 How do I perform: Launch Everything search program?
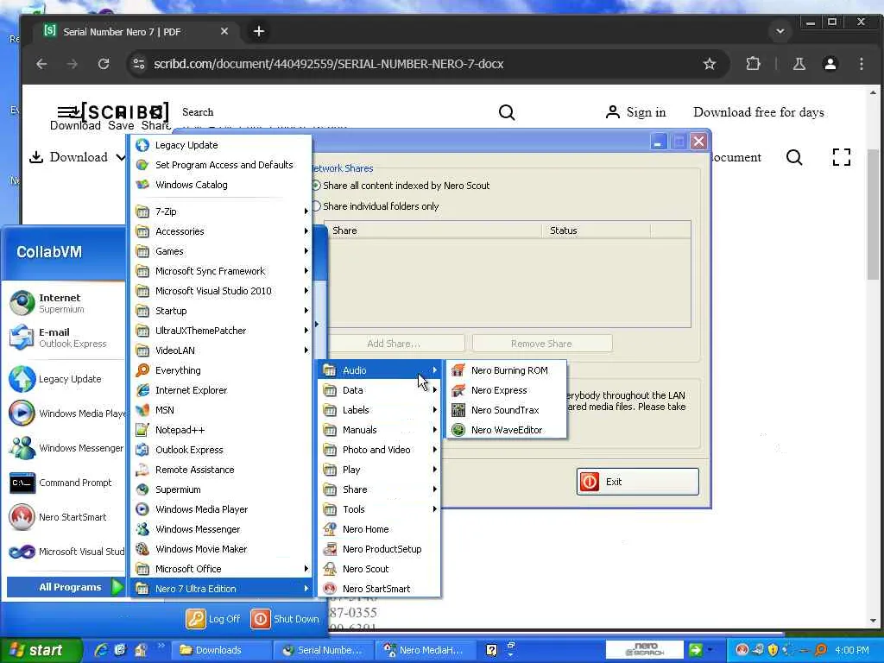tap(221, 370)
